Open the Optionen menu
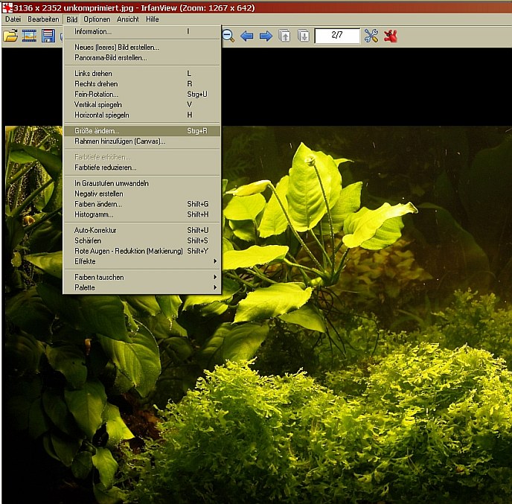This screenshot has height=504, width=512. [x=97, y=19]
